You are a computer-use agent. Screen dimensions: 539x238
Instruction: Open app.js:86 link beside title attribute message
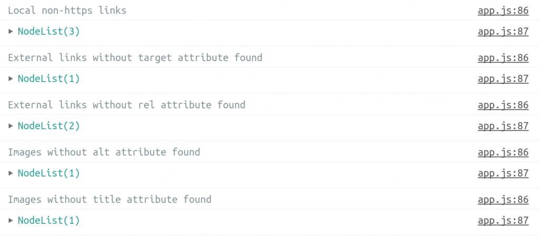(503, 199)
